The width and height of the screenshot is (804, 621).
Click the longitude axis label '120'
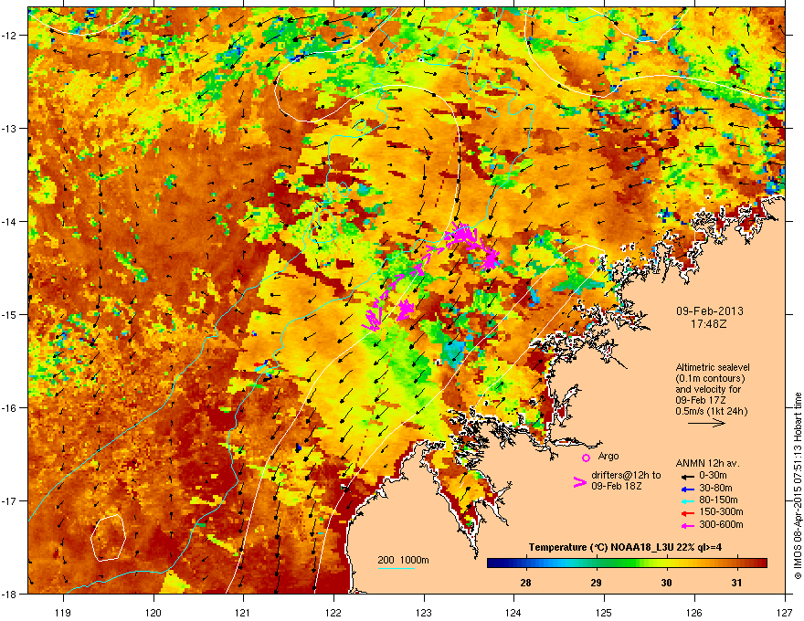(153, 613)
